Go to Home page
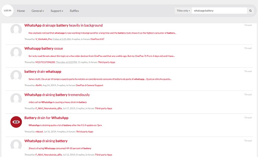Image resolution: width=258 pixels, height=157 pixels. [21, 11]
